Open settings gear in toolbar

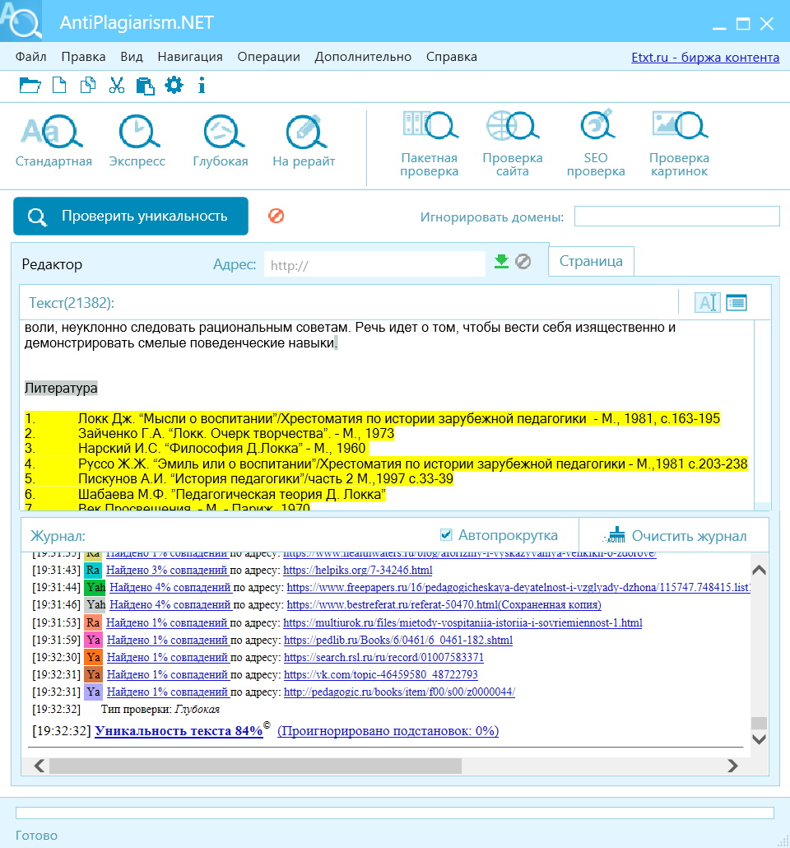coord(174,85)
